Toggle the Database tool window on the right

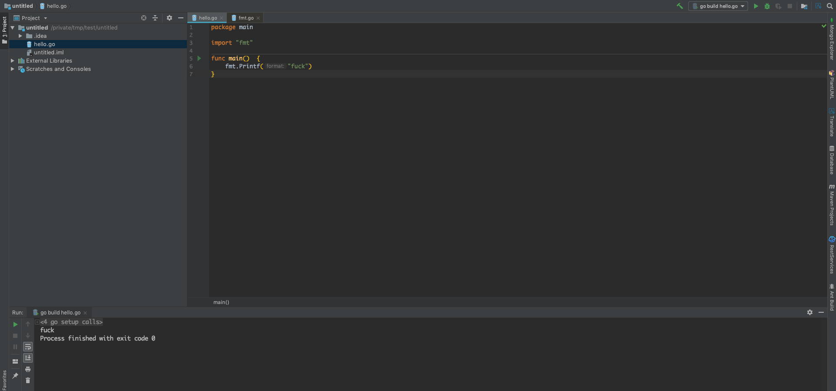tap(832, 160)
